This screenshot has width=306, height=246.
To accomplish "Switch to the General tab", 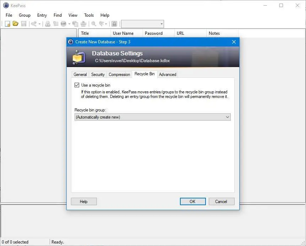I will (x=80, y=75).
